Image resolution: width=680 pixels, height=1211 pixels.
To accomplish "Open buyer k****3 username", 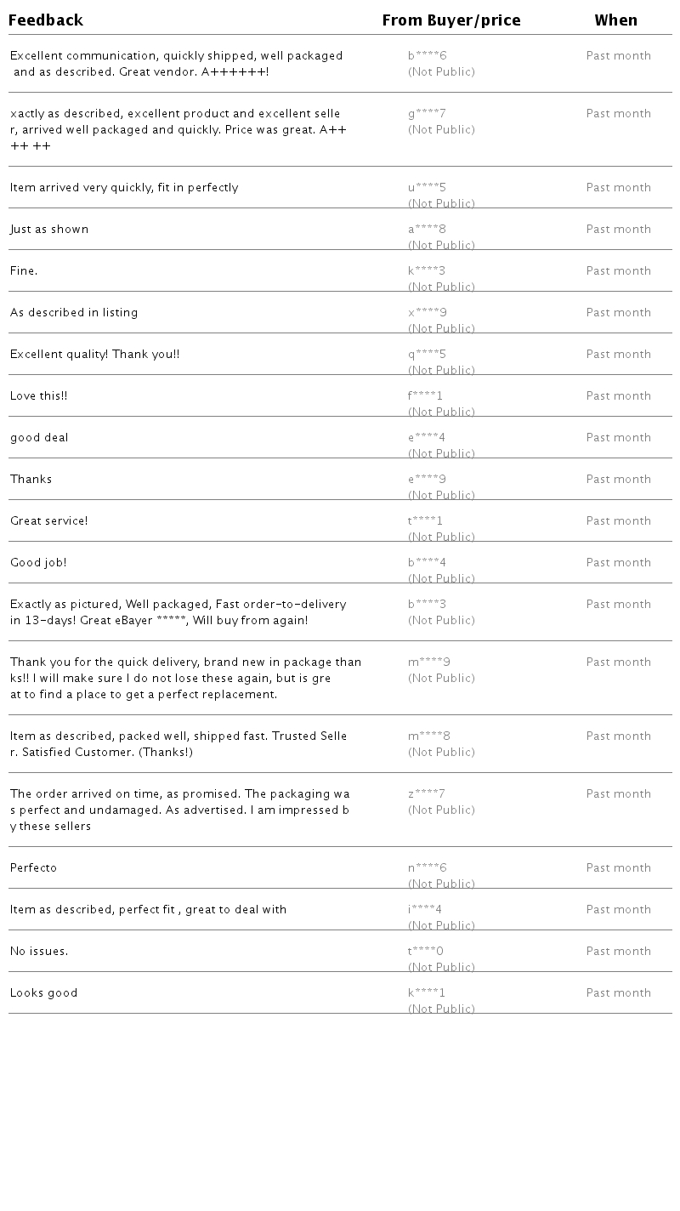I will coord(427,271).
